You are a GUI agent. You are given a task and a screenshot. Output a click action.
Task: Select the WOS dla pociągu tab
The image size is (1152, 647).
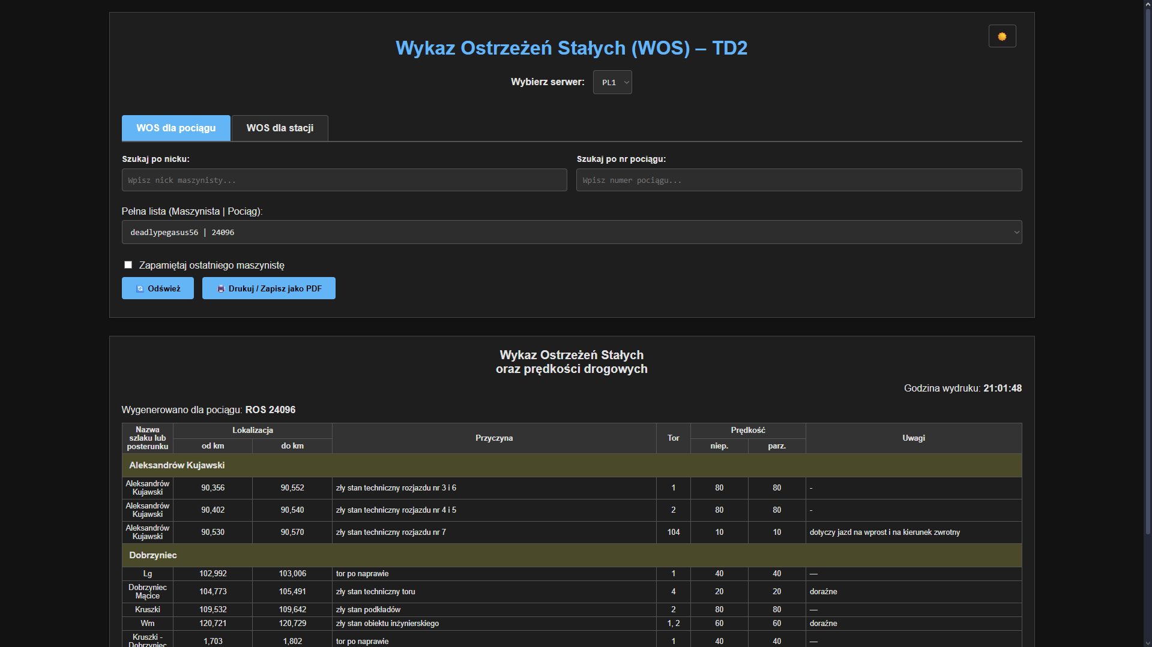point(176,128)
